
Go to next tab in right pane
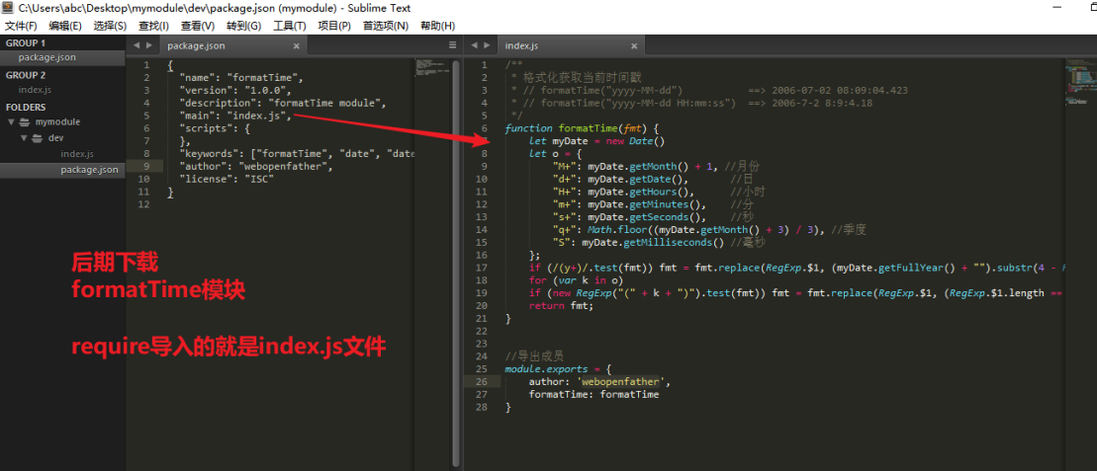click(487, 45)
